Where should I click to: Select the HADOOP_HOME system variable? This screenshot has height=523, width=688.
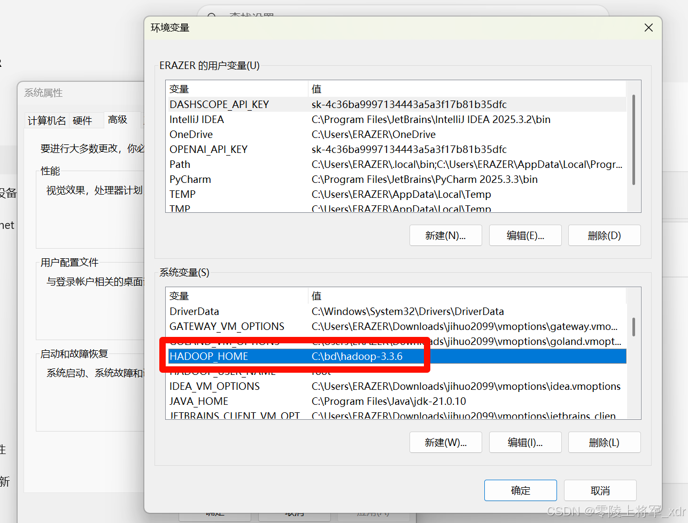coord(396,356)
